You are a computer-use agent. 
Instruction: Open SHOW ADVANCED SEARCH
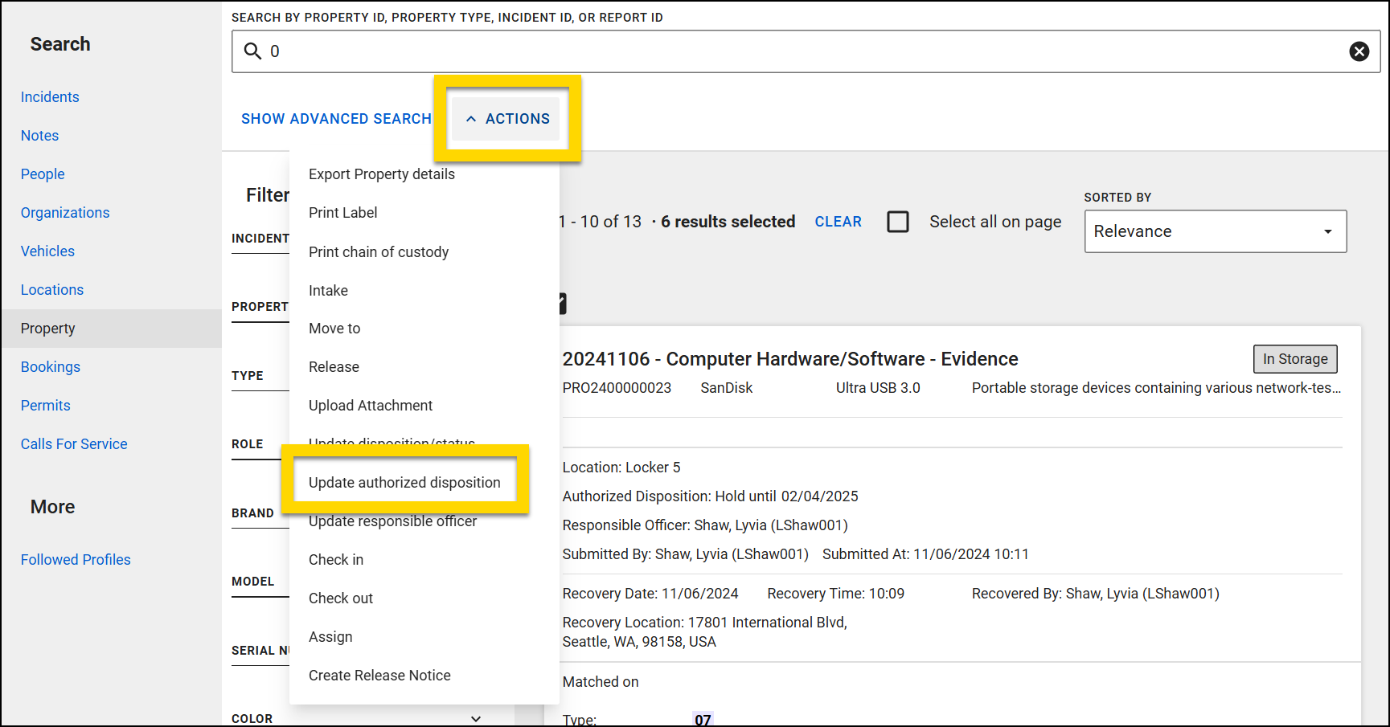[x=336, y=118]
